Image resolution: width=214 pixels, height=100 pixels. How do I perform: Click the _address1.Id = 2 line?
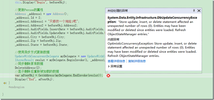[28, 18]
